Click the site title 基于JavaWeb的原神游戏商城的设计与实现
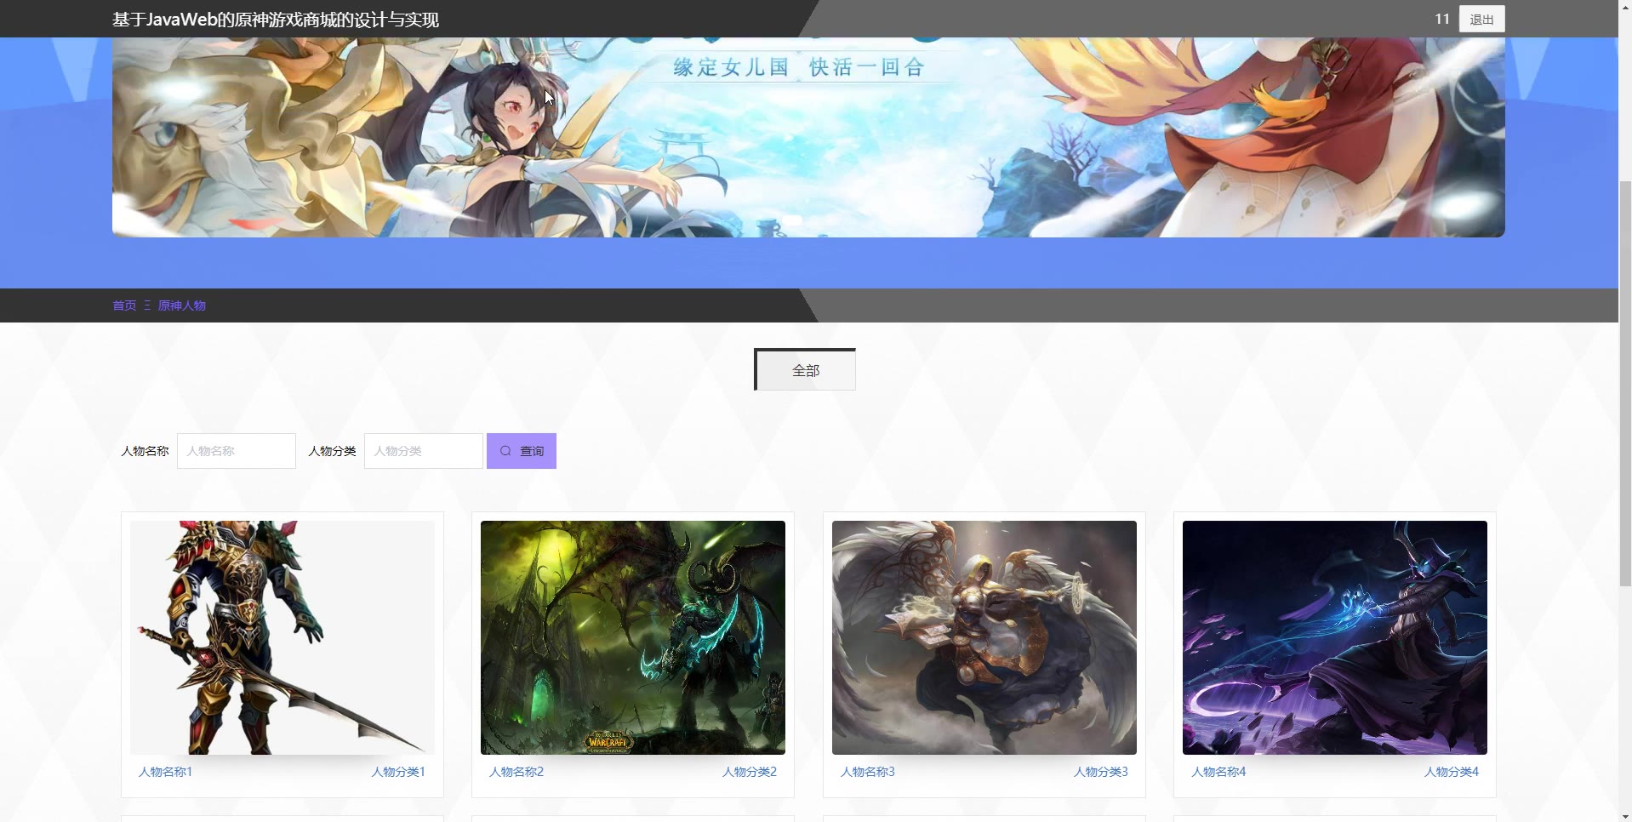Image resolution: width=1632 pixels, height=822 pixels. [276, 20]
